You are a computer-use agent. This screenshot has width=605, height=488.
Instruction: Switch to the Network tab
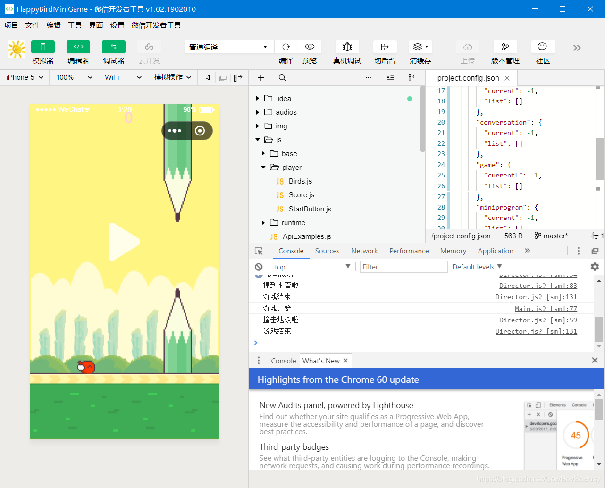[364, 251]
